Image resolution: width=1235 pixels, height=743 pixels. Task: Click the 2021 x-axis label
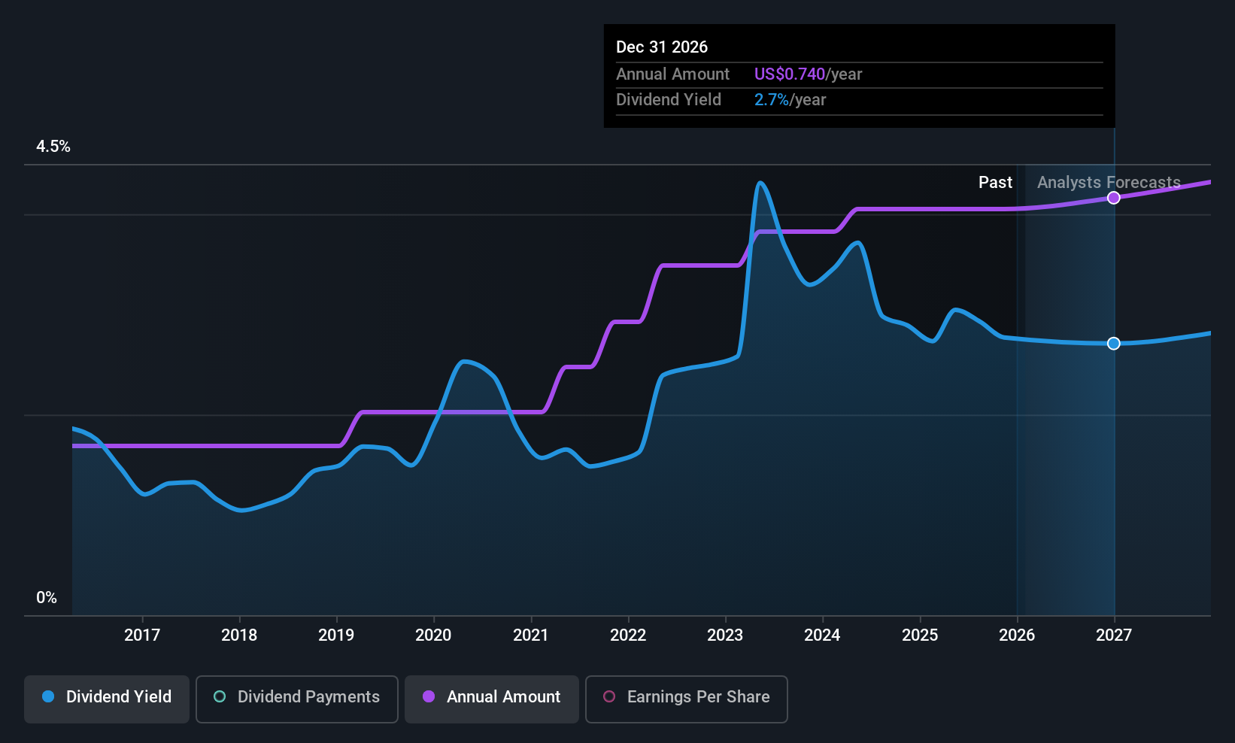[531, 635]
